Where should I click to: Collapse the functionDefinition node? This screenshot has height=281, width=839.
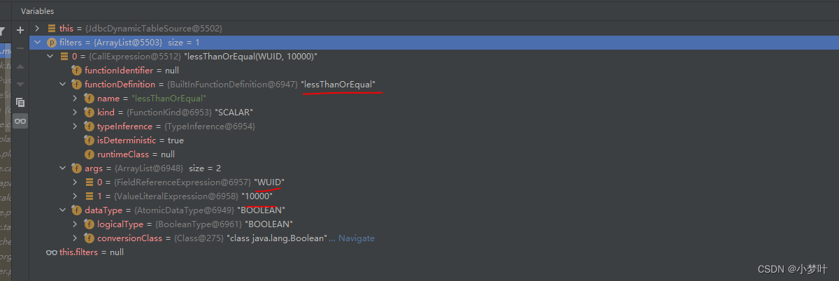tap(63, 85)
